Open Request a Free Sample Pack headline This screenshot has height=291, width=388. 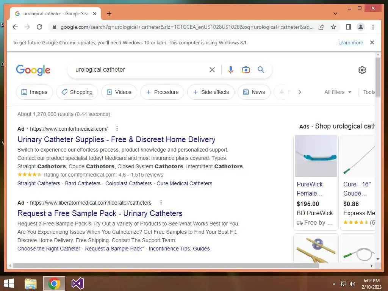tap(100, 213)
